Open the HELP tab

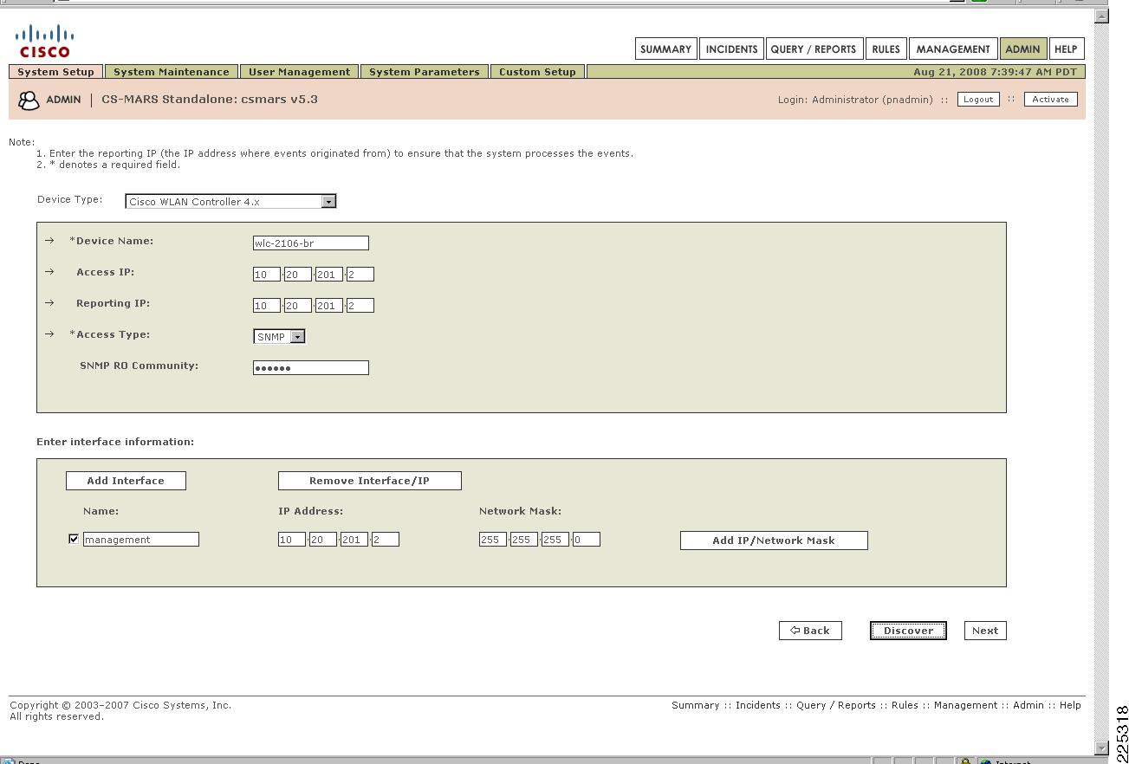tap(1066, 49)
